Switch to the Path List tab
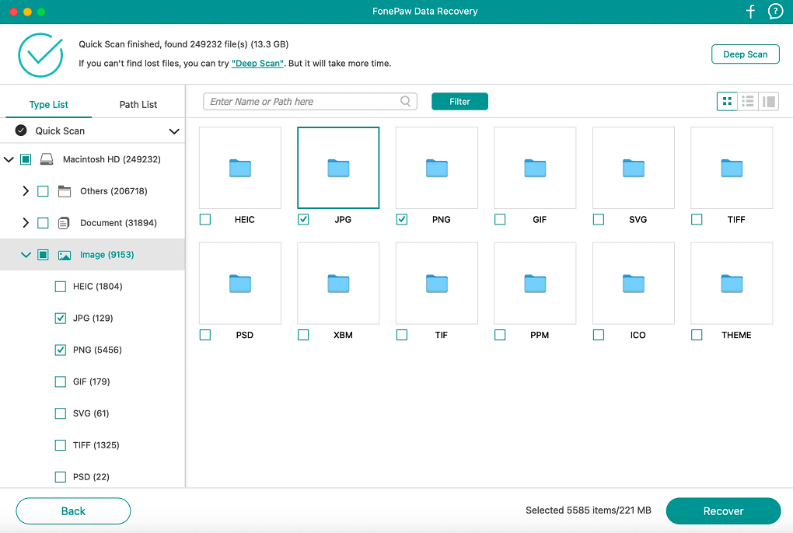793x533 pixels. pos(138,103)
